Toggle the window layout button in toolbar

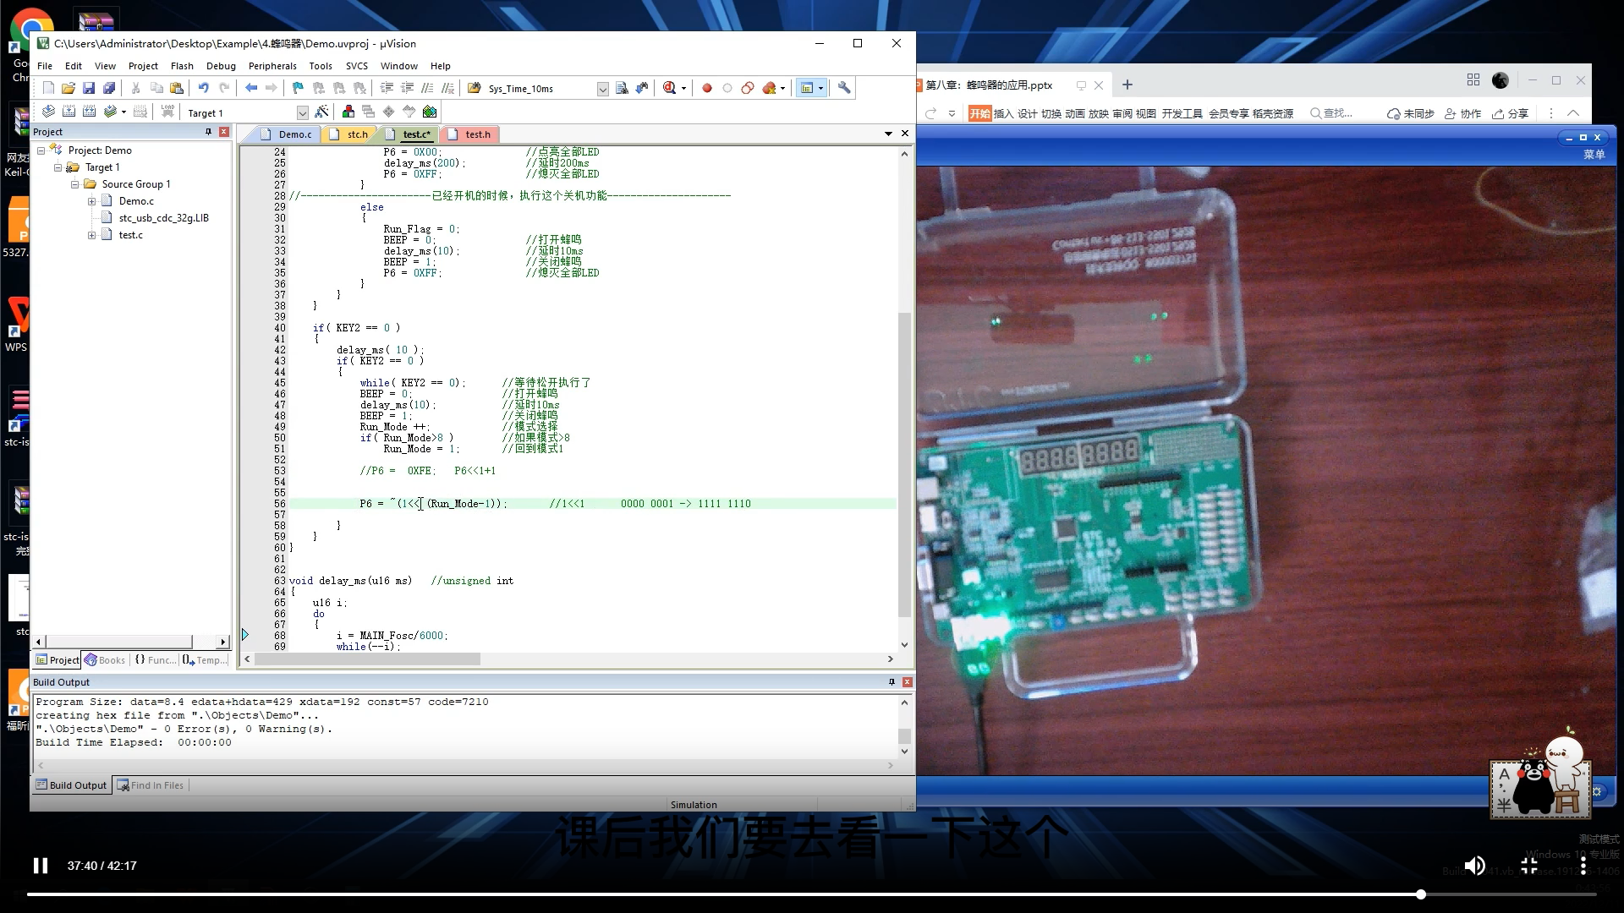807,88
